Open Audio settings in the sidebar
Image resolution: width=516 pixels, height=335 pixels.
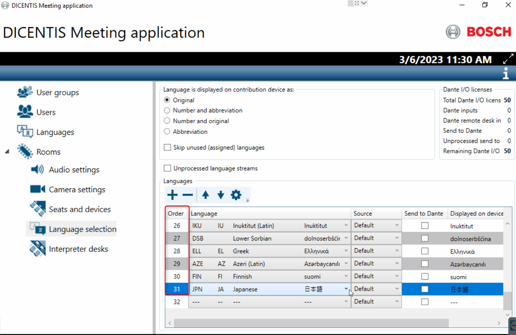tap(74, 170)
